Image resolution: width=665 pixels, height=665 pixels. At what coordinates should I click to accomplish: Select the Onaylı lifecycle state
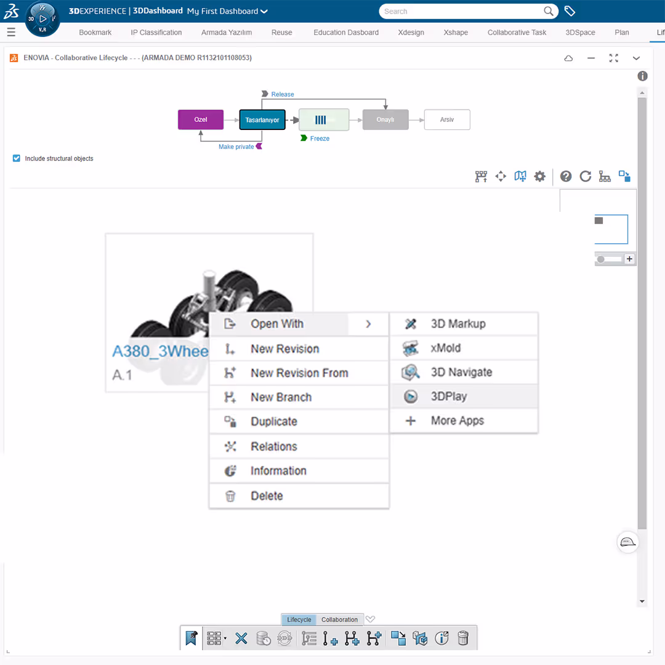[x=385, y=119]
